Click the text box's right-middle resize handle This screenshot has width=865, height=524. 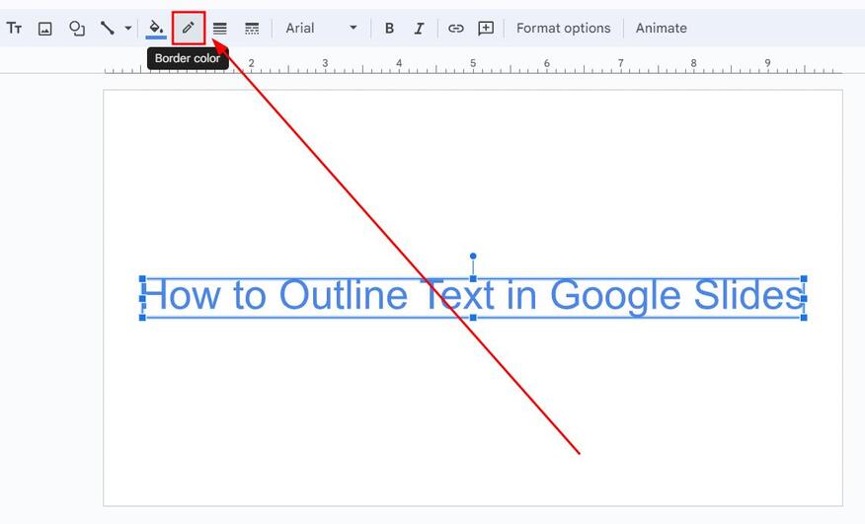(x=804, y=298)
